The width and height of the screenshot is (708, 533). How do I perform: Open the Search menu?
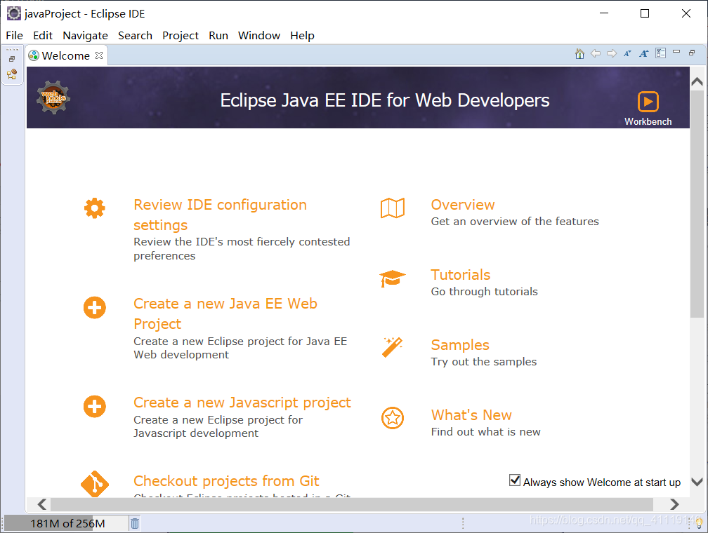tap(135, 35)
